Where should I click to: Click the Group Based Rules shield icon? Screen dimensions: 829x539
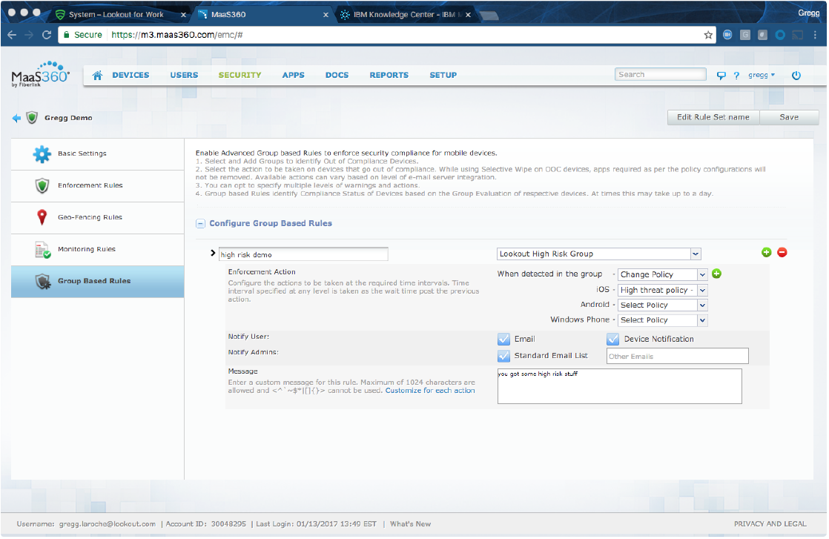pos(42,281)
